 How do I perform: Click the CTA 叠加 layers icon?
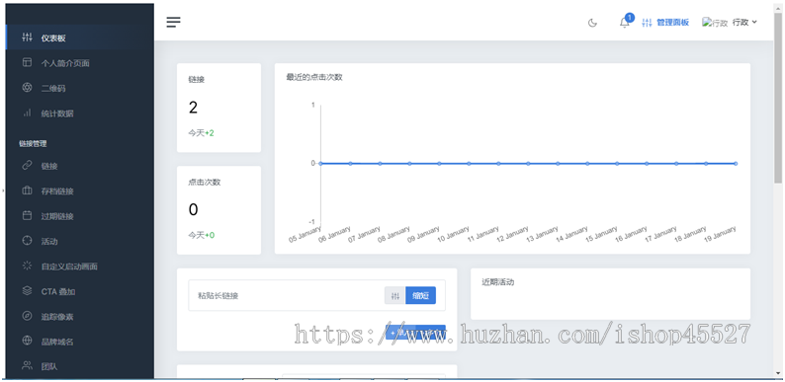pos(27,290)
